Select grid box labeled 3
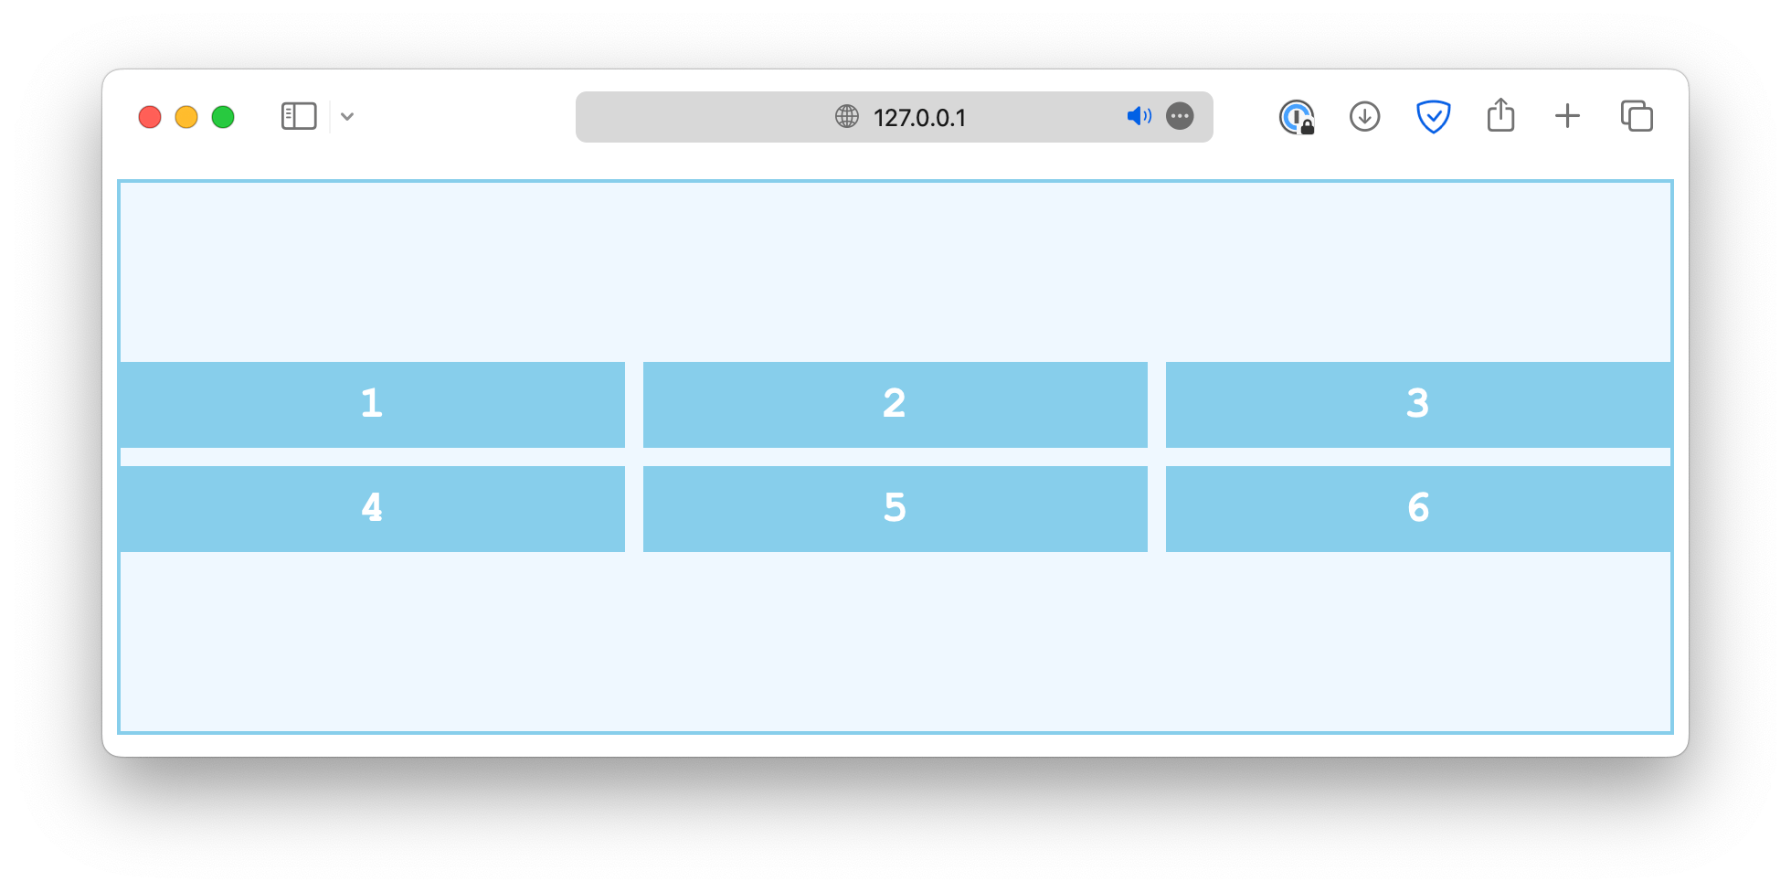Image resolution: width=1791 pixels, height=892 pixels. (1417, 403)
